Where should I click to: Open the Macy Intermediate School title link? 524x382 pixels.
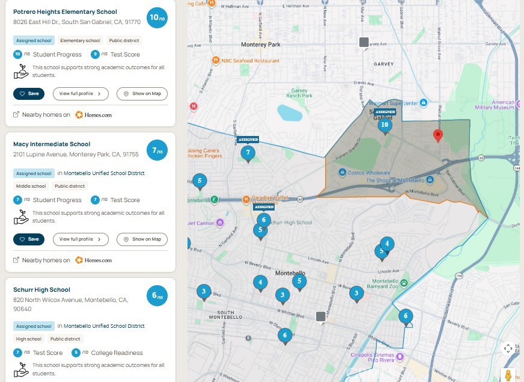coord(52,144)
